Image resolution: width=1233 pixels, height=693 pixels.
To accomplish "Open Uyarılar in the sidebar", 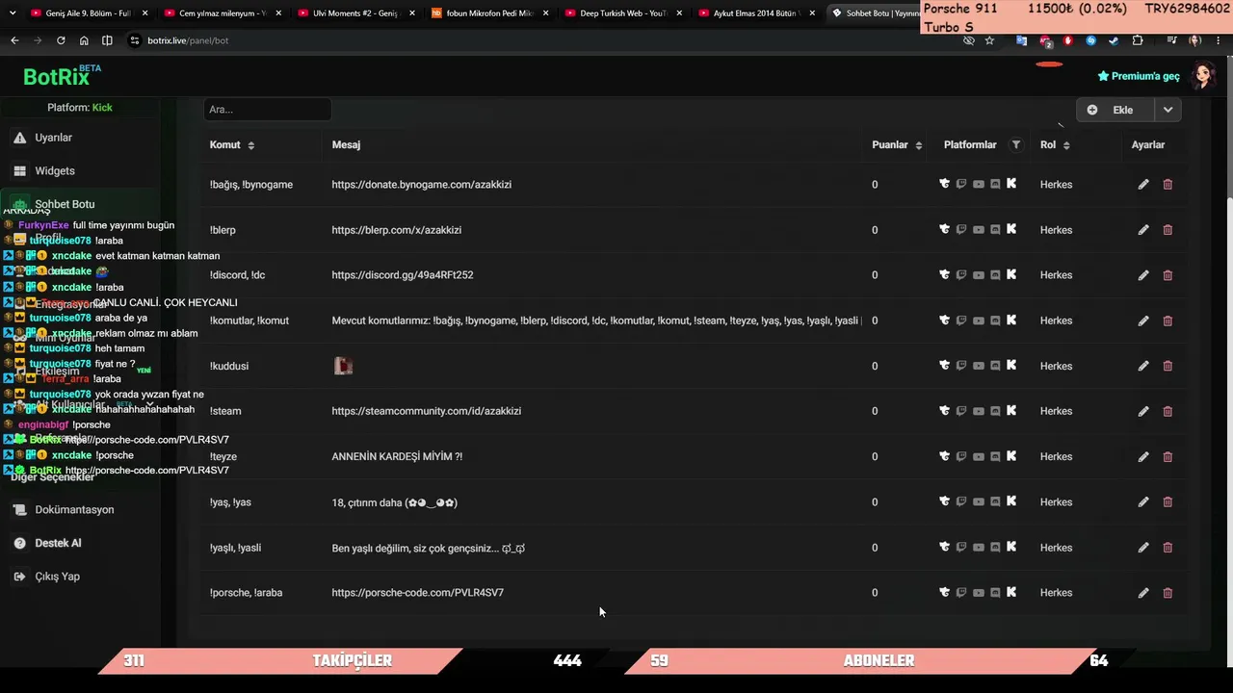I will [x=54, y=138].
